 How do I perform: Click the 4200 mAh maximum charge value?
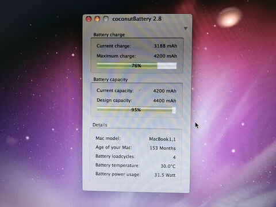(x=166, y=56)
